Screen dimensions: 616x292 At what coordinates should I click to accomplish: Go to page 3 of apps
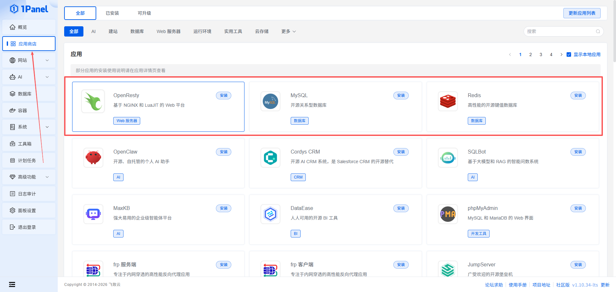click(541, 54)
